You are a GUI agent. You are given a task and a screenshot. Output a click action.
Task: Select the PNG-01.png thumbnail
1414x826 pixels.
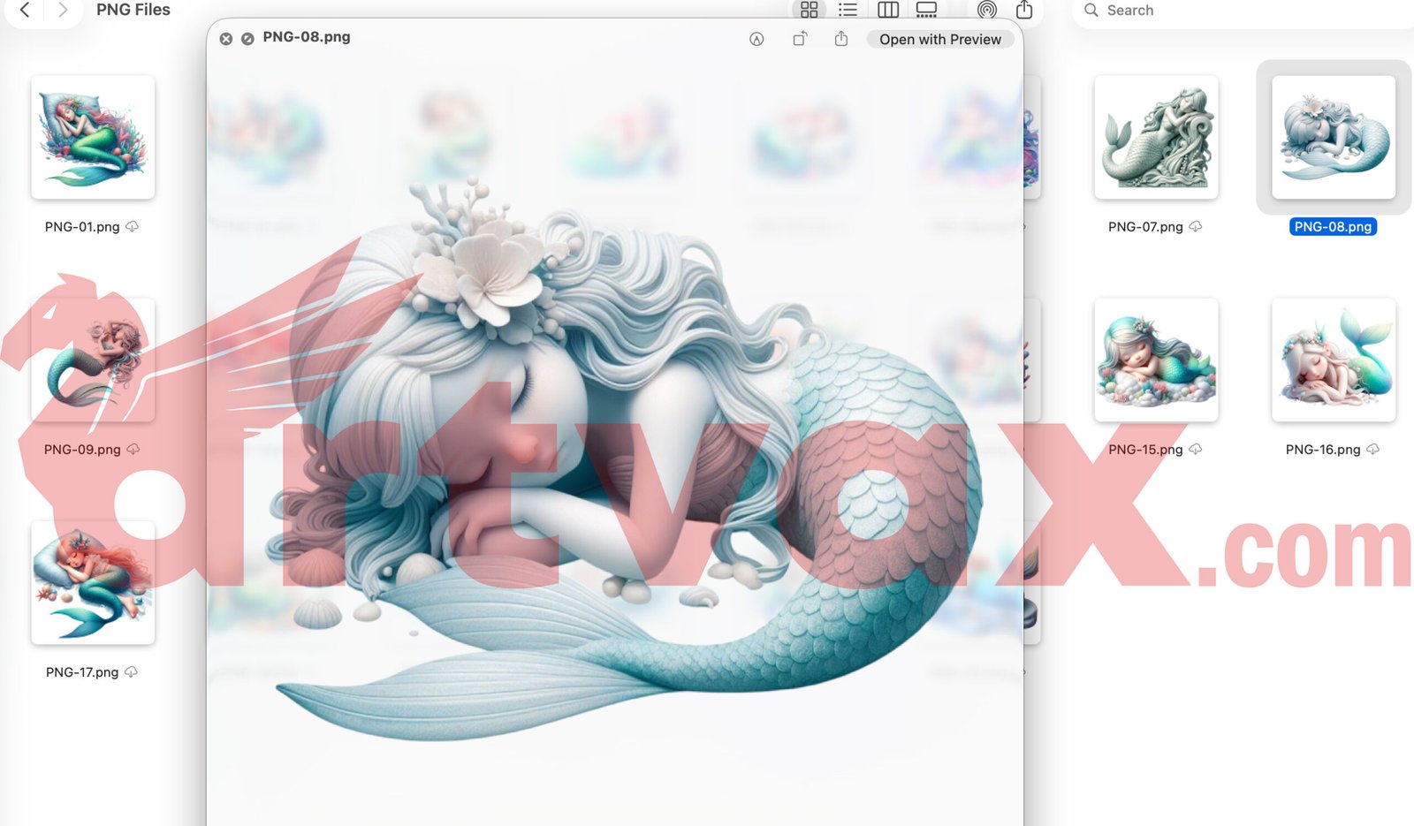(93, 137)
